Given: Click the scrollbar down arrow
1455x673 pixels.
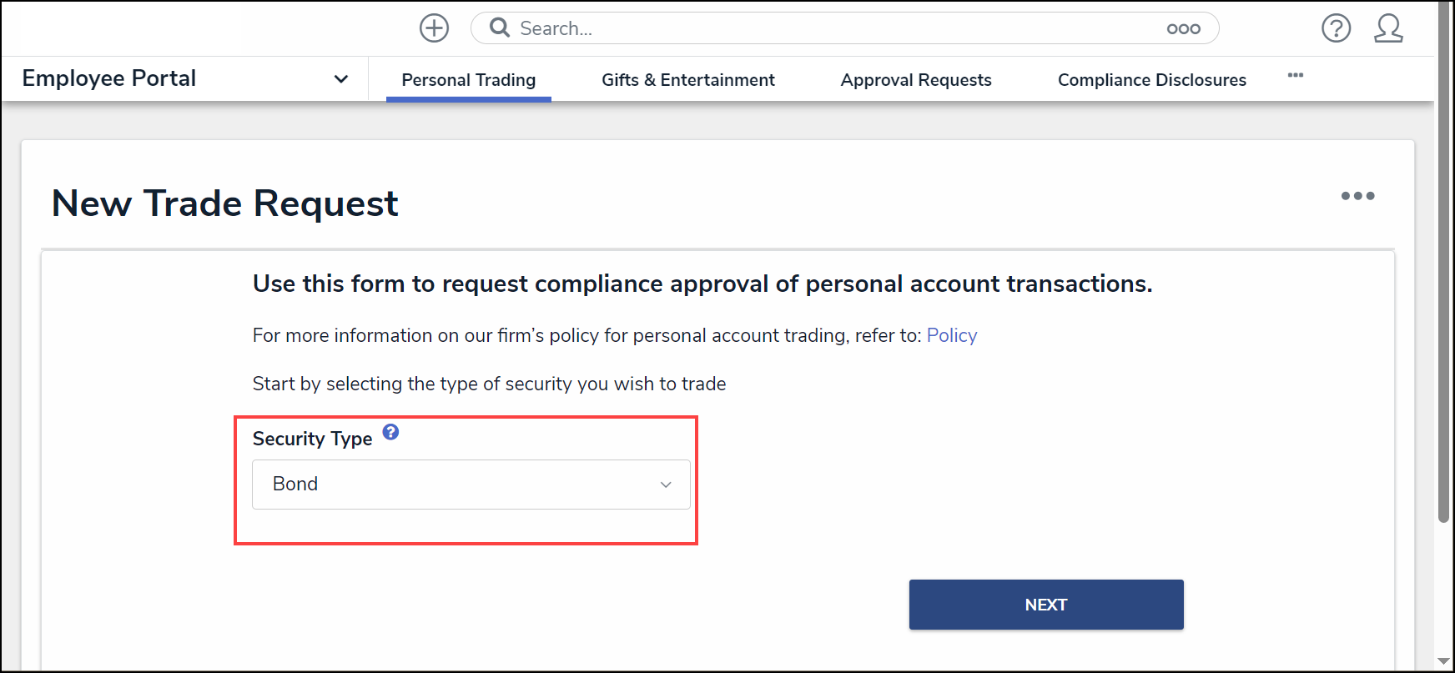Looking at the screenshot, I should click(1443, 661).
